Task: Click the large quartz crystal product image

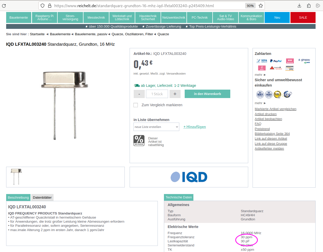Action: [x=65, y=105]
